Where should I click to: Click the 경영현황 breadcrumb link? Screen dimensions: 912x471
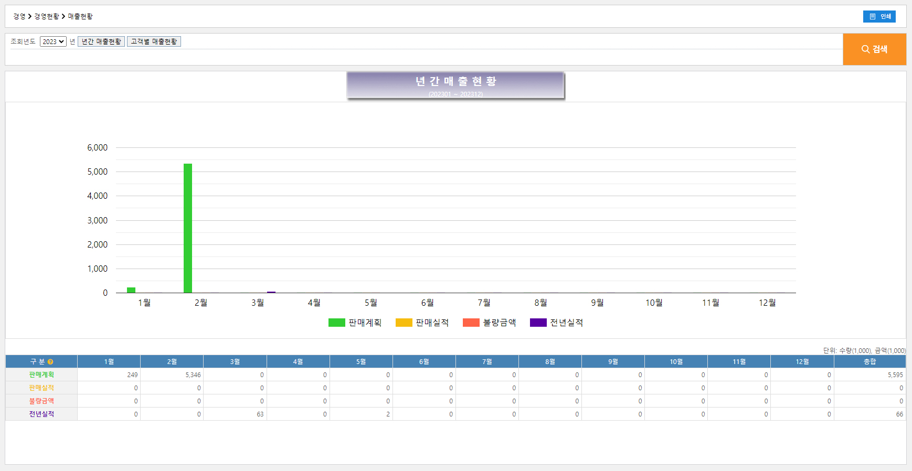[x=47, y=17]
